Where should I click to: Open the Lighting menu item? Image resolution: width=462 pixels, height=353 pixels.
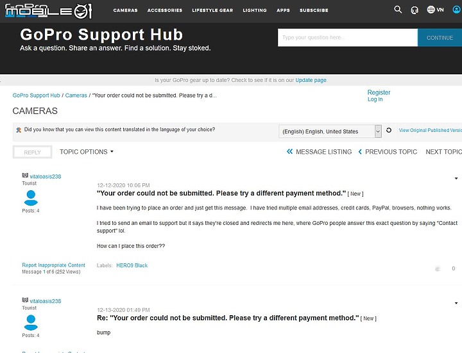255,10
